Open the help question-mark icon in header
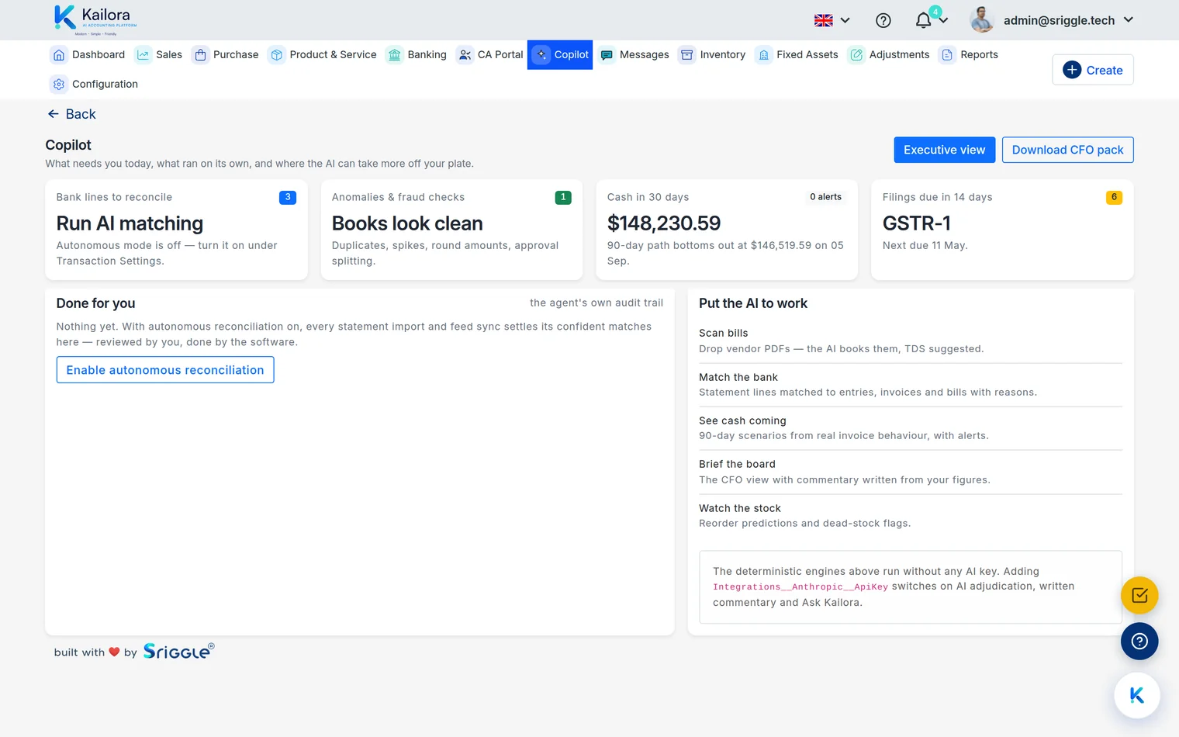Screen dimensions: 1179x737 click(x=883, y=20)
